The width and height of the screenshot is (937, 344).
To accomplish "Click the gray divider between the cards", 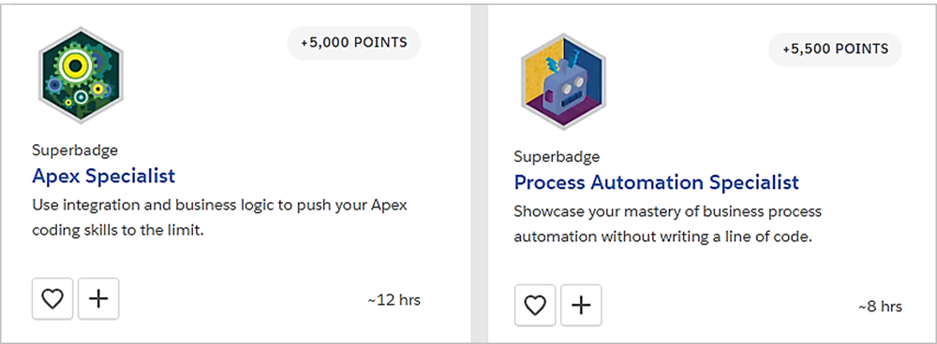I will pyautogui.click(x=479, y=173).
